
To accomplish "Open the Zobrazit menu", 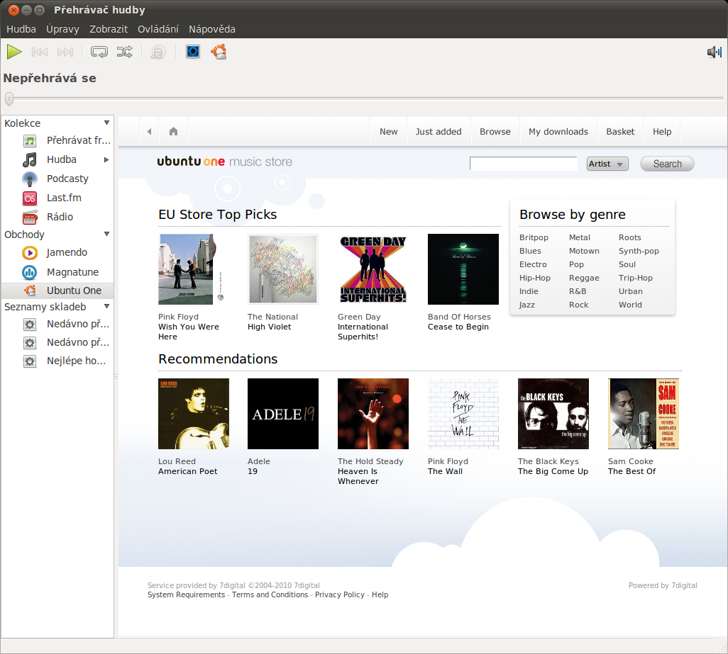I will coord(109,29).
